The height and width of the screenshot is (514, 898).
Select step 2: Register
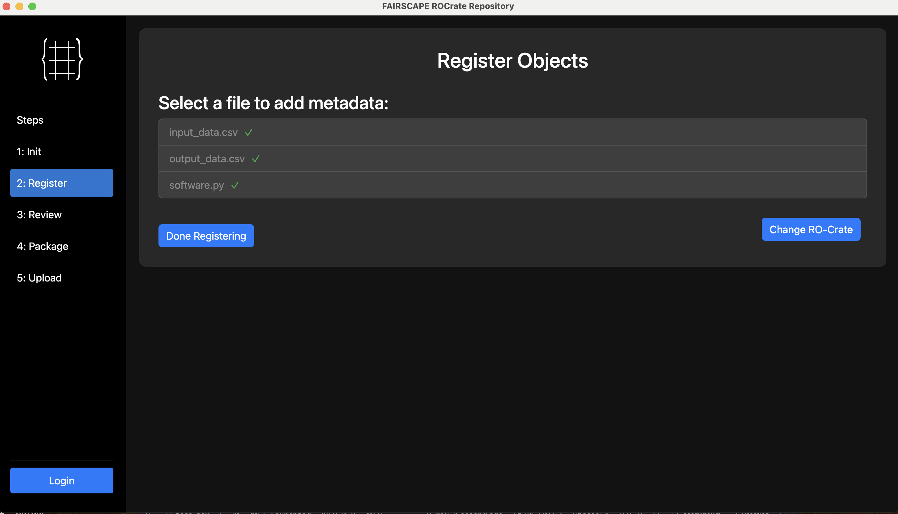point(62,183)
